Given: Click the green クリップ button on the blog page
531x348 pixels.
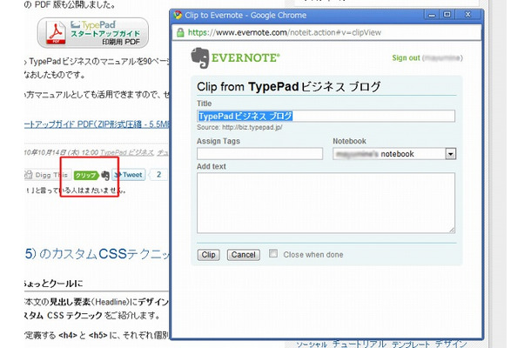Looking at the screenshot, I should pyautogui.click(x=85, y=175).
